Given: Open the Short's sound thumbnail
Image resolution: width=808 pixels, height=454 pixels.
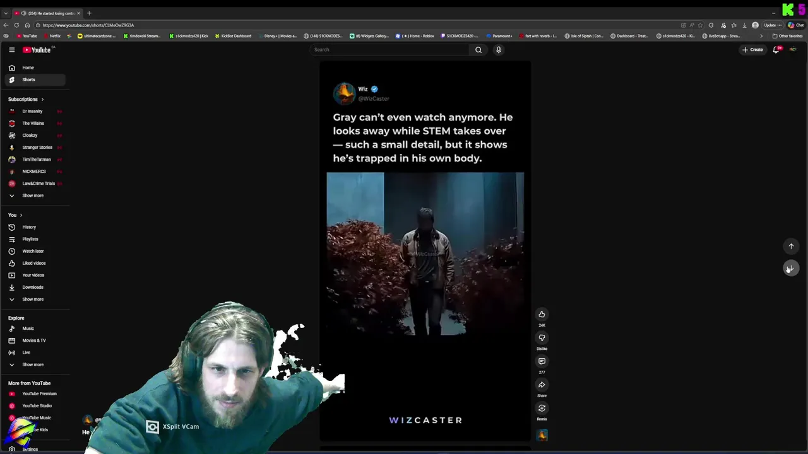Looking at the screenshot, I should point(542,434).
